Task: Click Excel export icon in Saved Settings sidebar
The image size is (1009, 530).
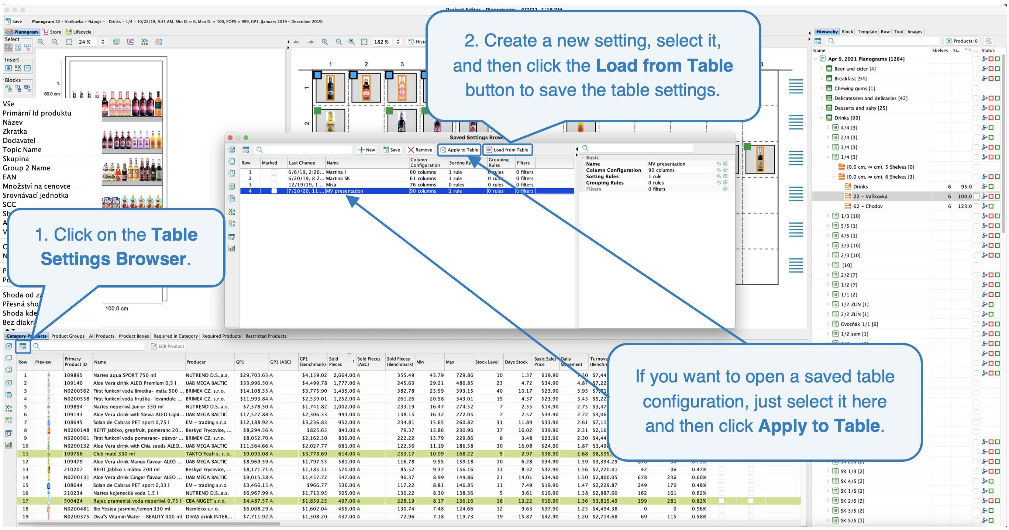Action: pyautogui.click(x=232, y=212)
